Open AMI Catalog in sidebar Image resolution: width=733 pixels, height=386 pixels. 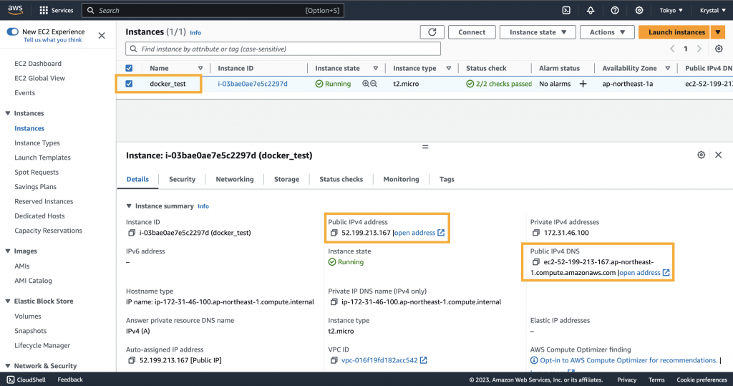pos(33,281)
